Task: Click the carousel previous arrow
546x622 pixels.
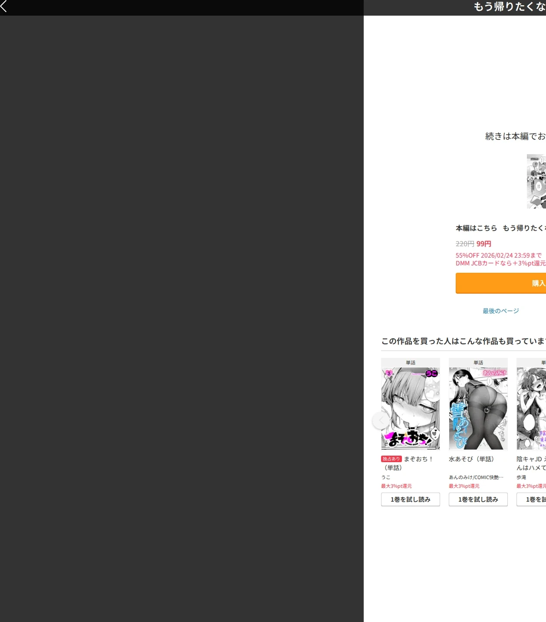Action: 381,420
